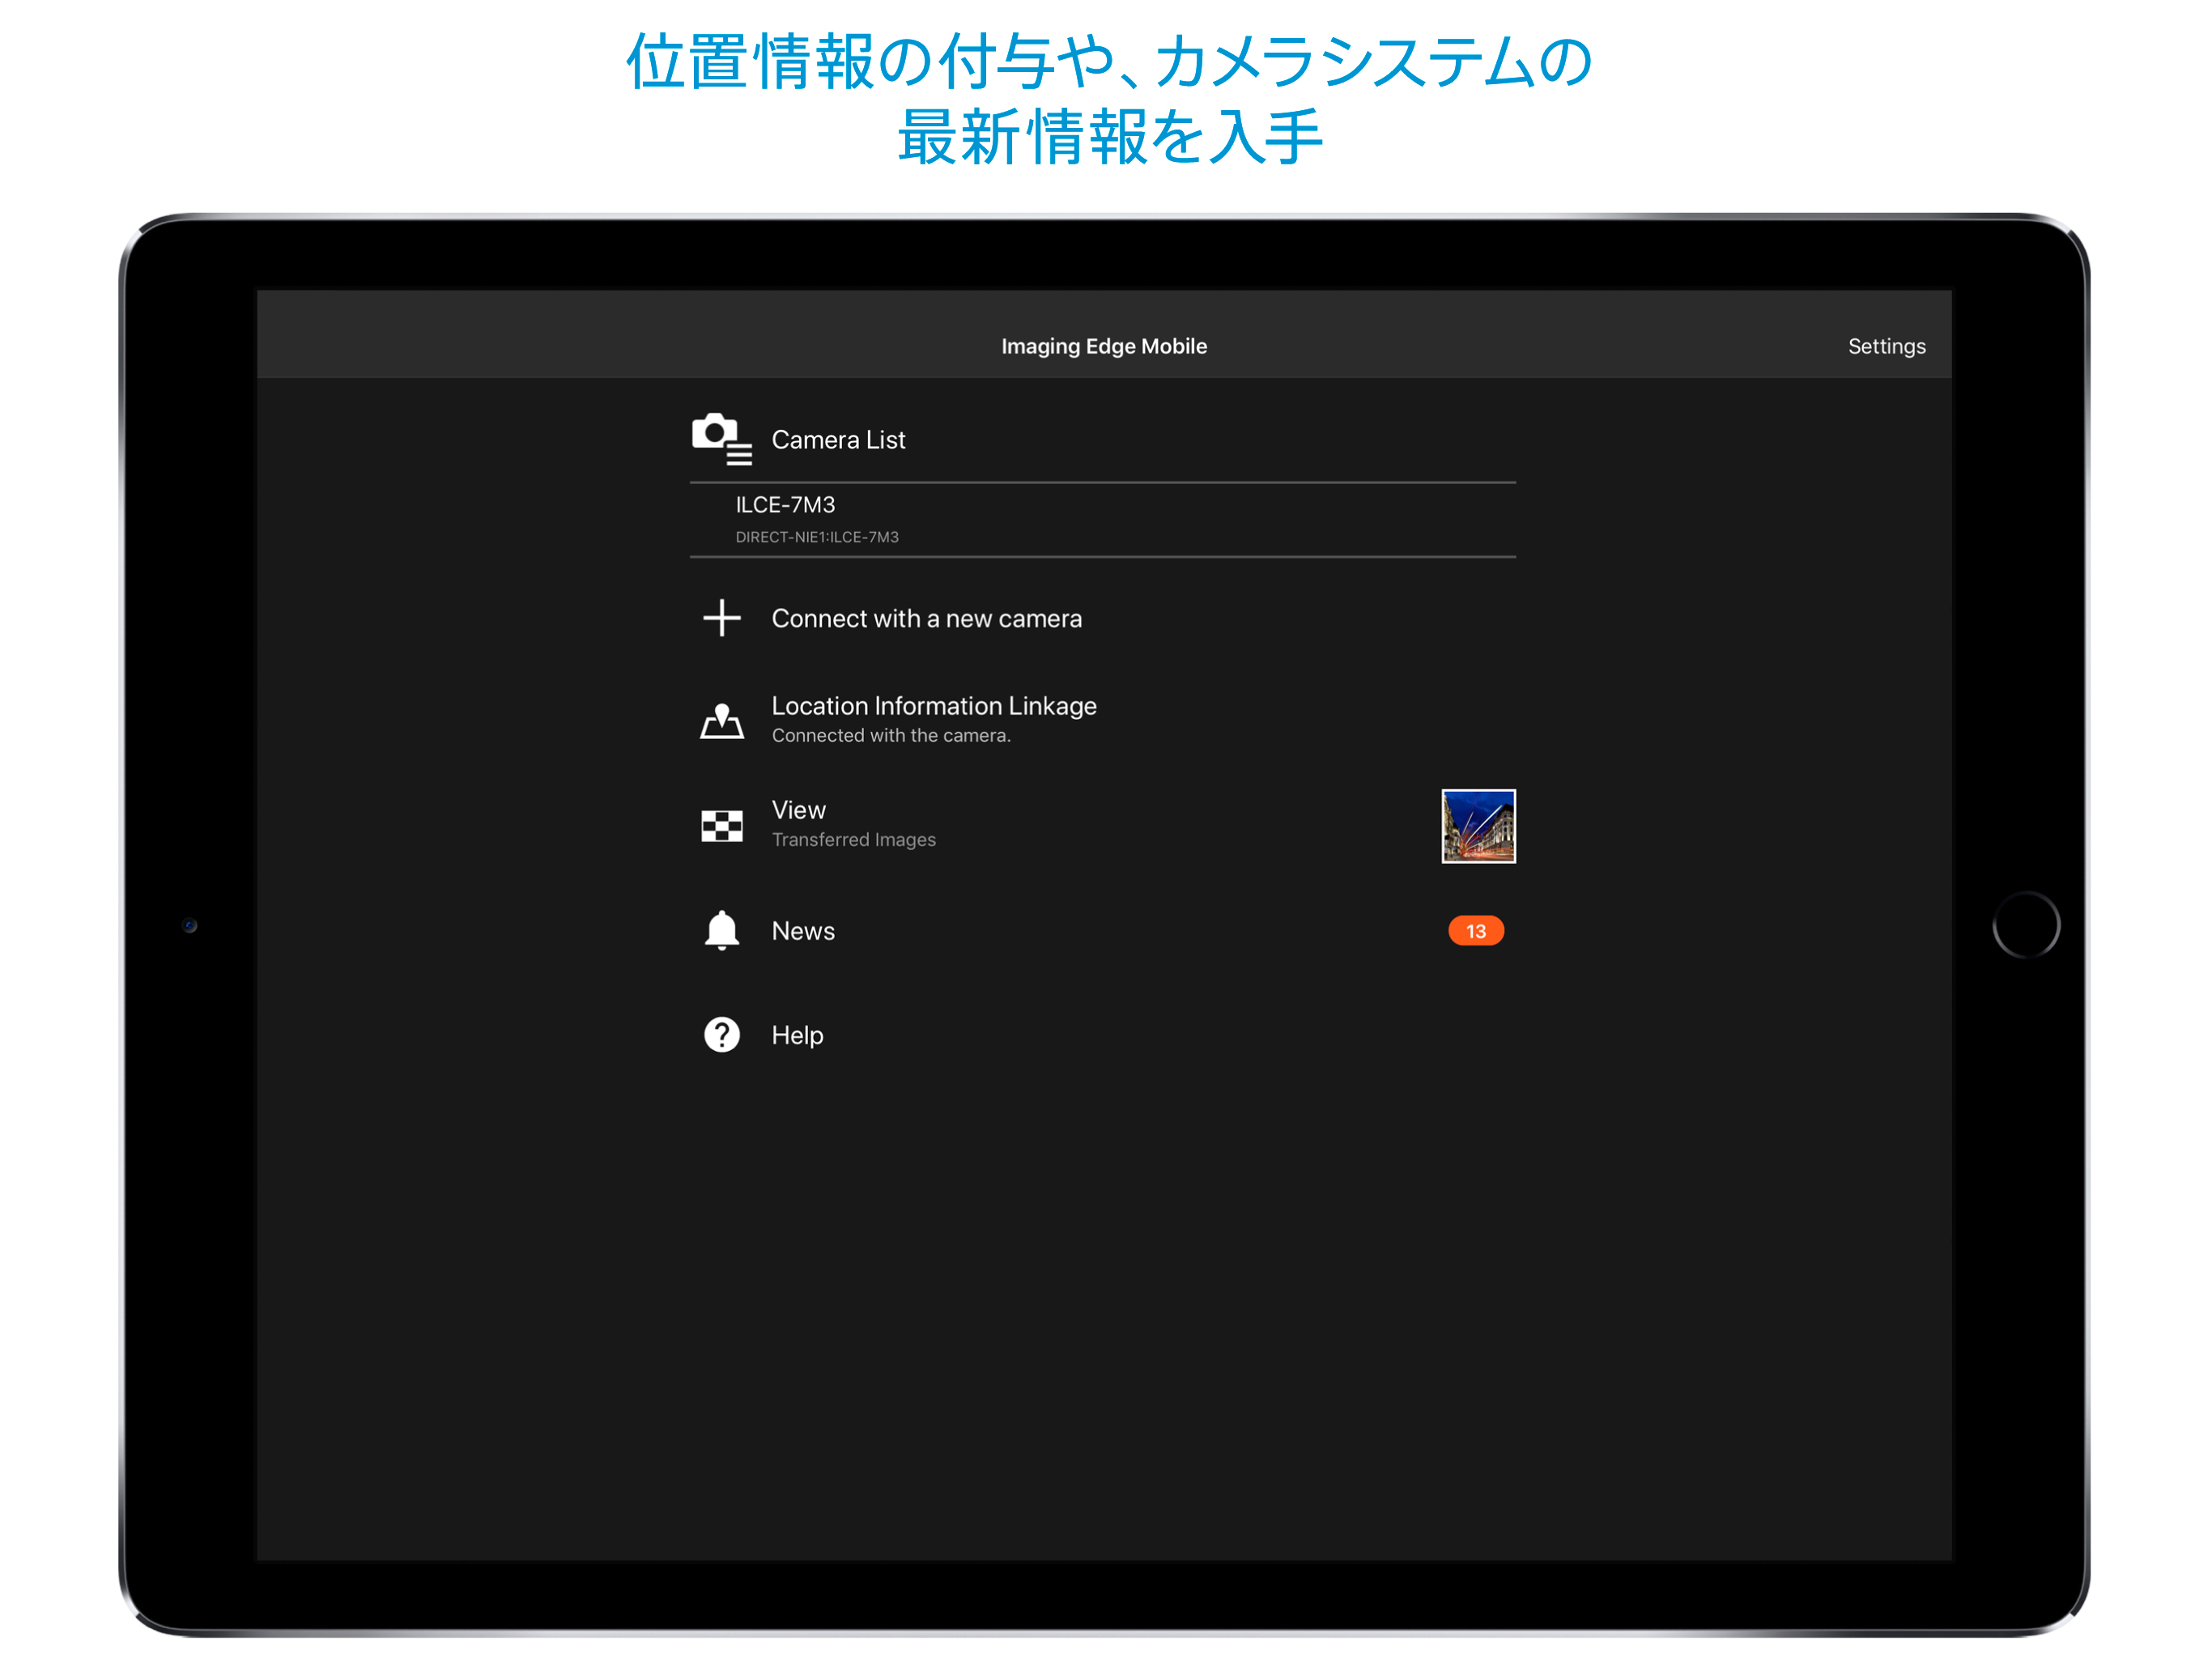Viewport: 2212px width, 1658px height.
Task: Click the Camera List camera icon
Action: 720,438
